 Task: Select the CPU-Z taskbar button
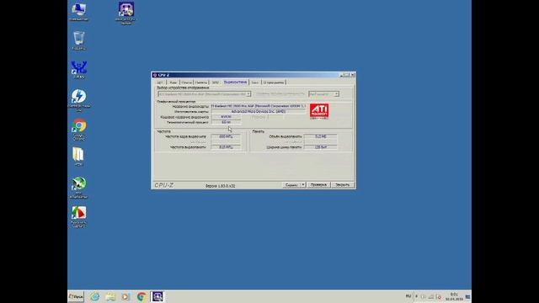click(x=157, y=296)
